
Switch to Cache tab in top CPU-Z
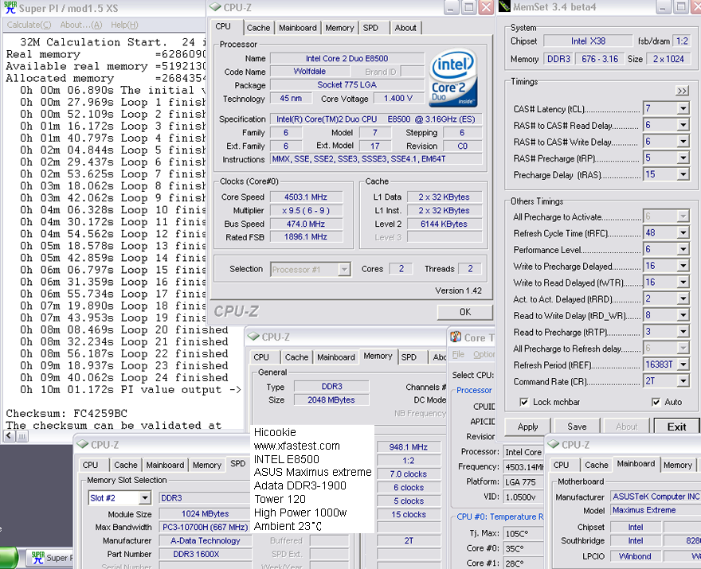(258, 28)
